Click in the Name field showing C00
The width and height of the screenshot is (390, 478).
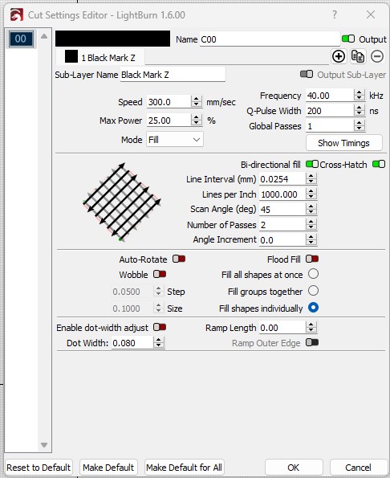[x=270, y=39]
